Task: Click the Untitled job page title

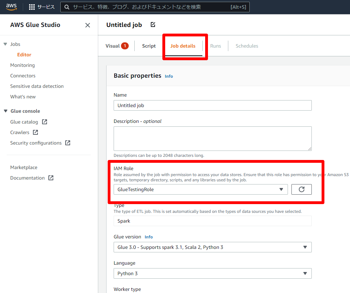Action: pos(124,25)
